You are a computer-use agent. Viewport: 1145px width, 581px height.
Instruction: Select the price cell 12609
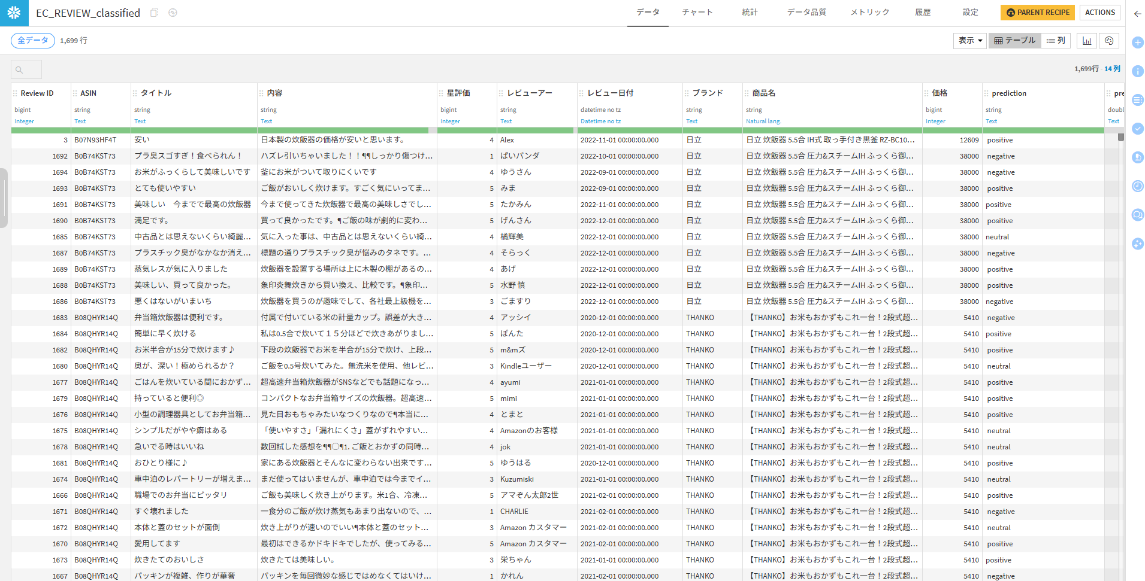[x=952, y=140]
